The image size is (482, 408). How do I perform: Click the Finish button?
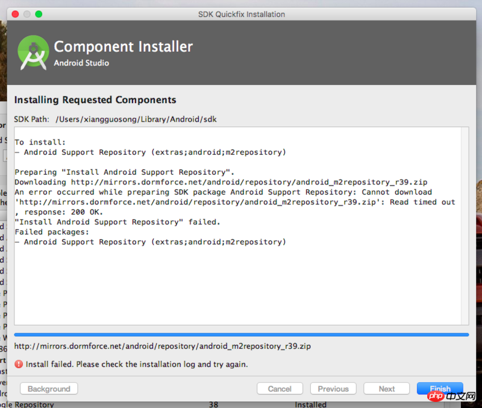[440, 389]
